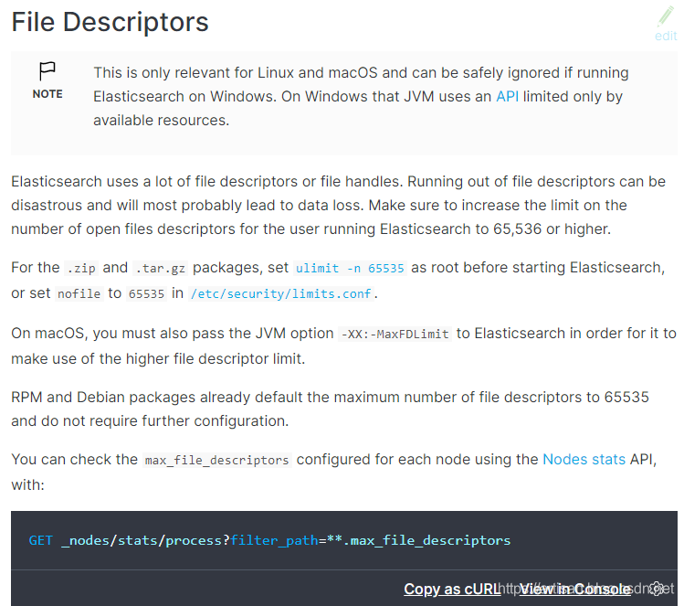The width and height of the screenshot is (684, 606).
Task: Open the console settings gear icon
Action: pos(656,589)
